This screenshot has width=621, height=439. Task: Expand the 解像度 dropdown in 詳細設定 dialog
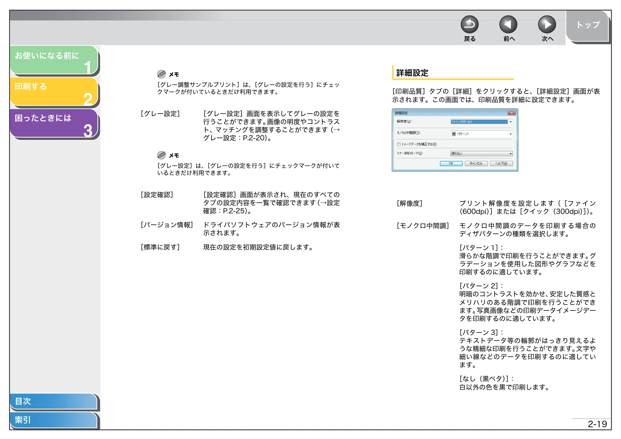(510, 122)
